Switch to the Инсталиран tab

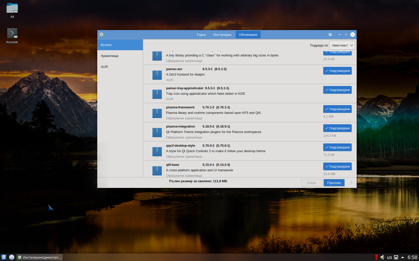(222, 35)
